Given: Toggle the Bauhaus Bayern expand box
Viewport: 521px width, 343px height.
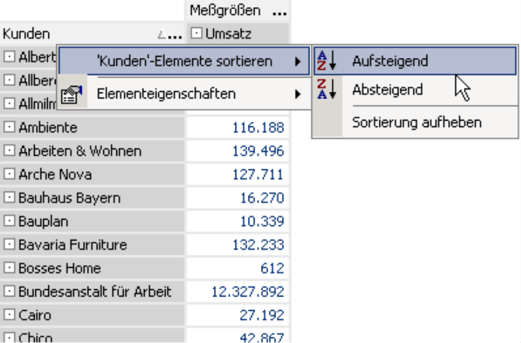Looking at the screenshot, I should coord(10,198).
